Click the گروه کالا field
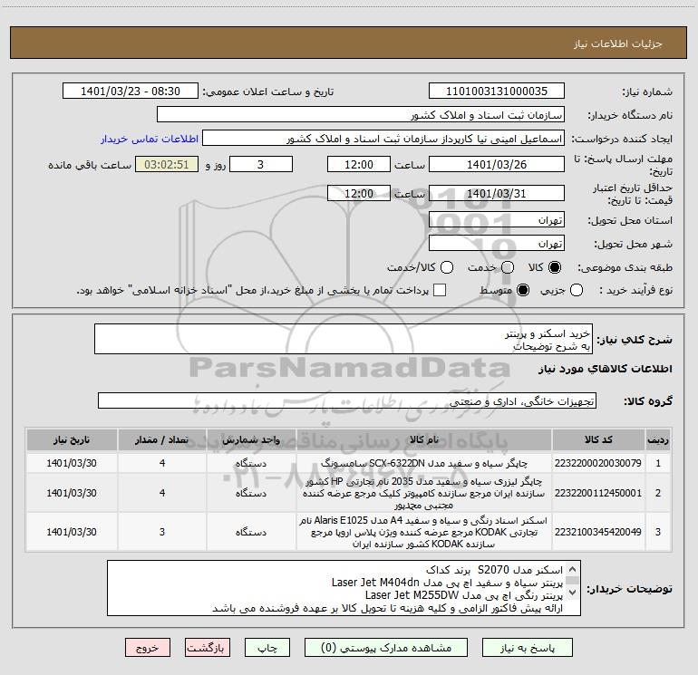This screenshot has width=698, height=675. pyautogui.click(x=347, y=400)
